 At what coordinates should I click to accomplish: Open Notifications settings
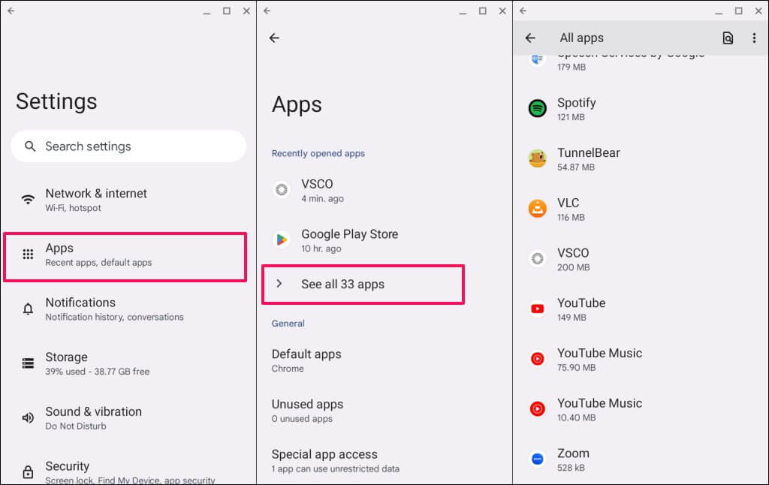tap(128, 309)
